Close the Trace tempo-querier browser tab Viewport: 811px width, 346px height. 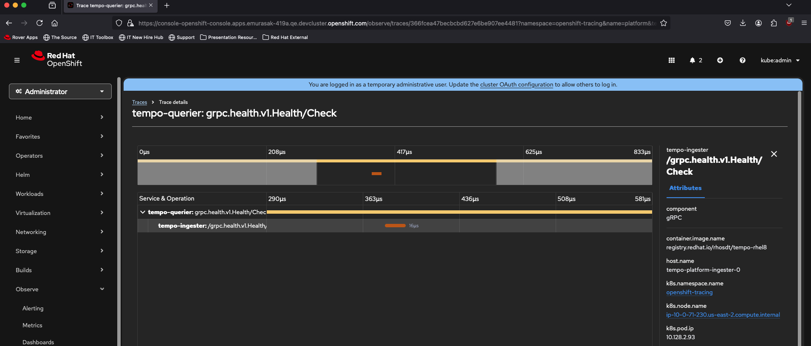pos(151,6)
